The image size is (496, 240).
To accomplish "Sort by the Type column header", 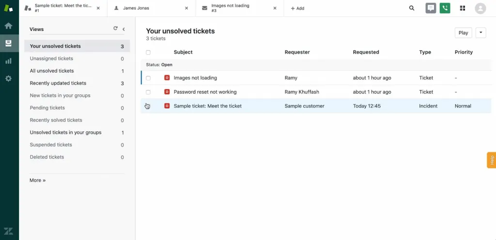I will [x=425, y=52].
